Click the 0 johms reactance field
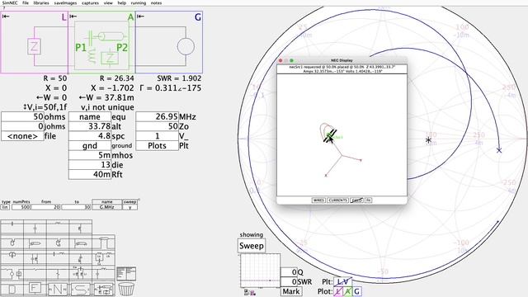The image size is (528, 297). point(22,126)
